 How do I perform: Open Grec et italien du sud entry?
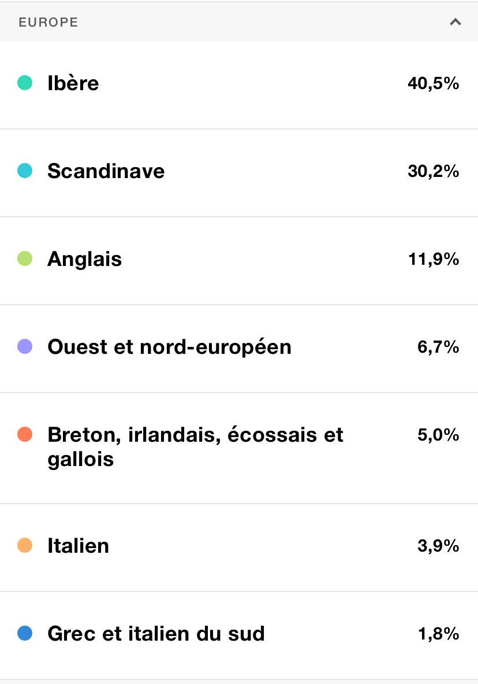click(156, 634)
